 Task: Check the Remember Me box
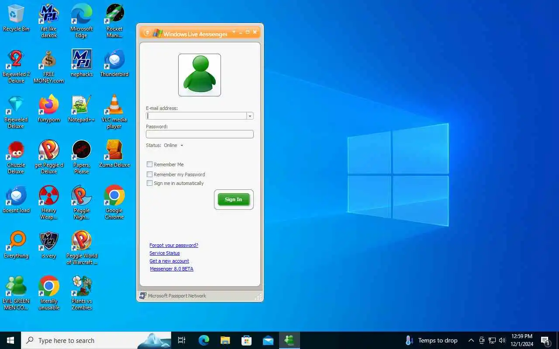(149, 164)
